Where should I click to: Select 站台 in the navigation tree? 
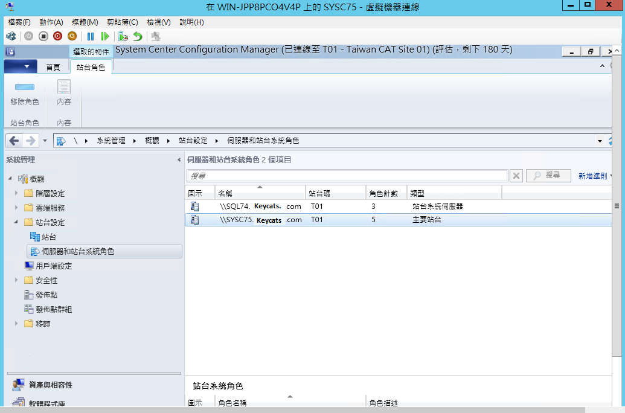[43, 237]
